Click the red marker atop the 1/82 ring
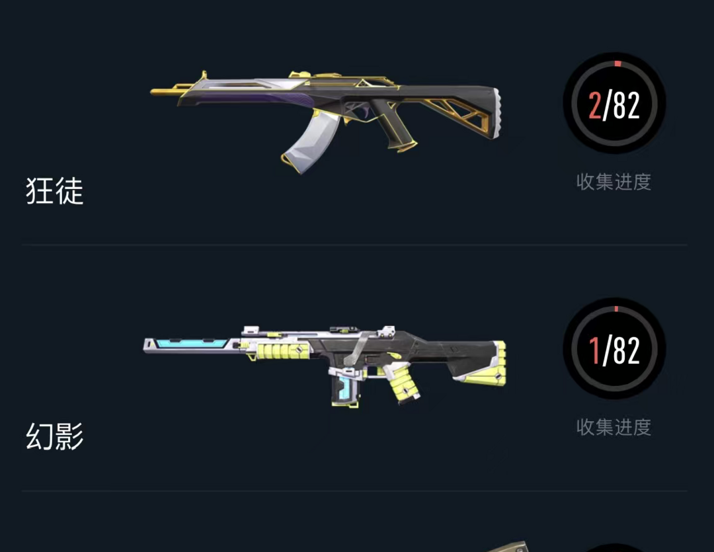714x552 pixels. pos(616,309)
